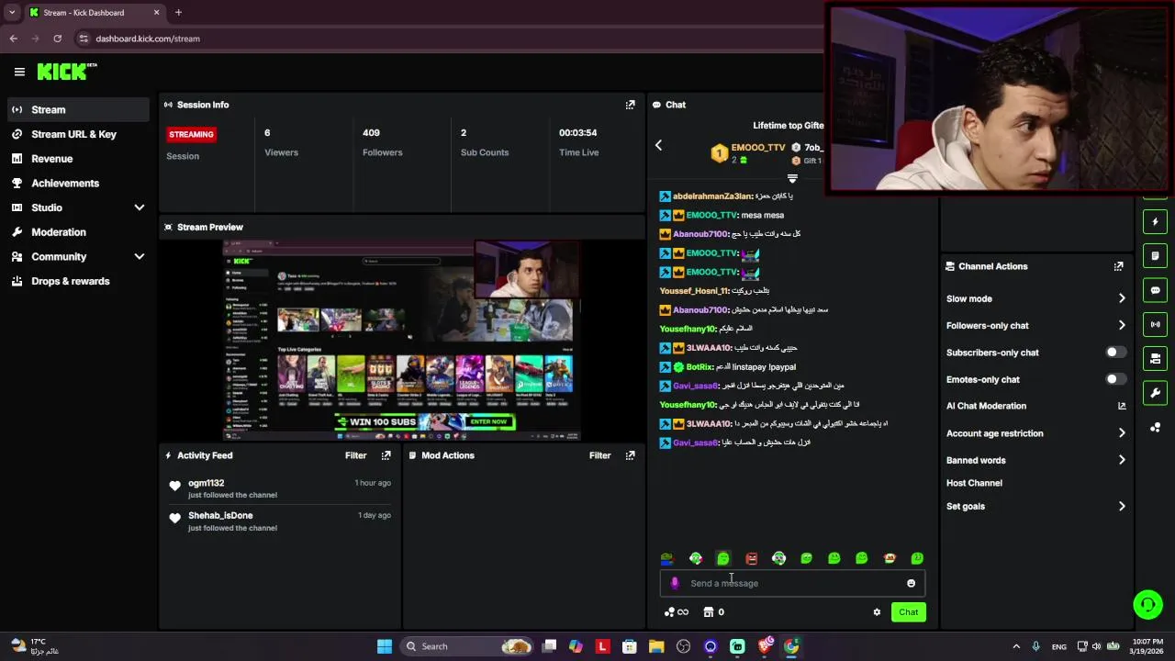Viewport: 1175px width, 661px height.
Task: Click Host Channel action
Action: coord(974,483)
